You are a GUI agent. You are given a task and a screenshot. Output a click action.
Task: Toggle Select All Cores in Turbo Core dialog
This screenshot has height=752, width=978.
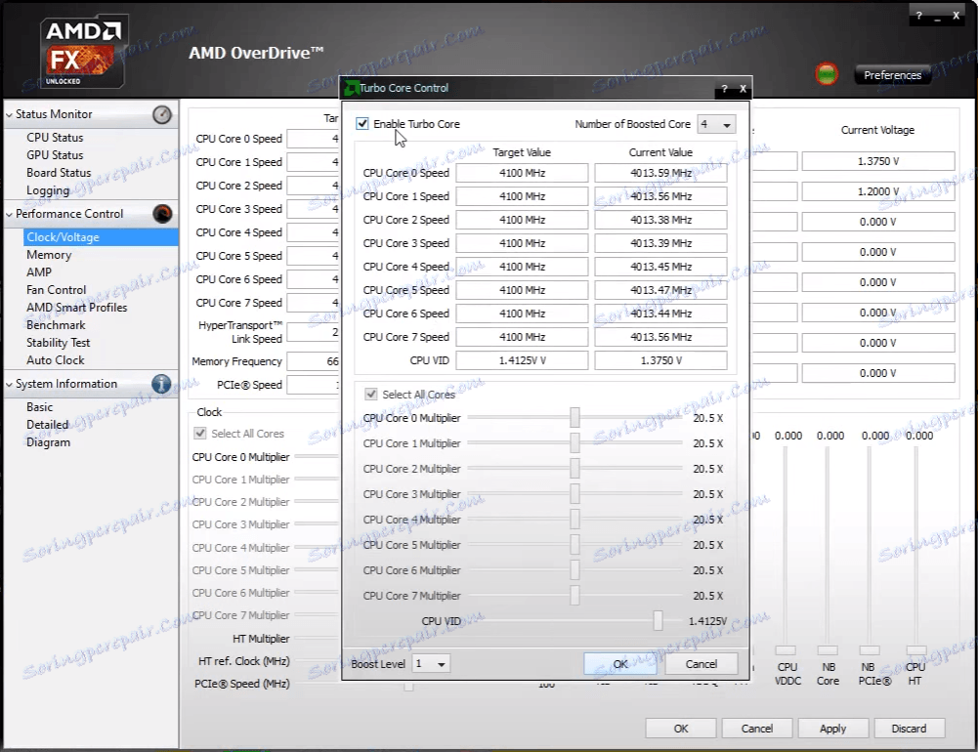click(x=371, y=395)
